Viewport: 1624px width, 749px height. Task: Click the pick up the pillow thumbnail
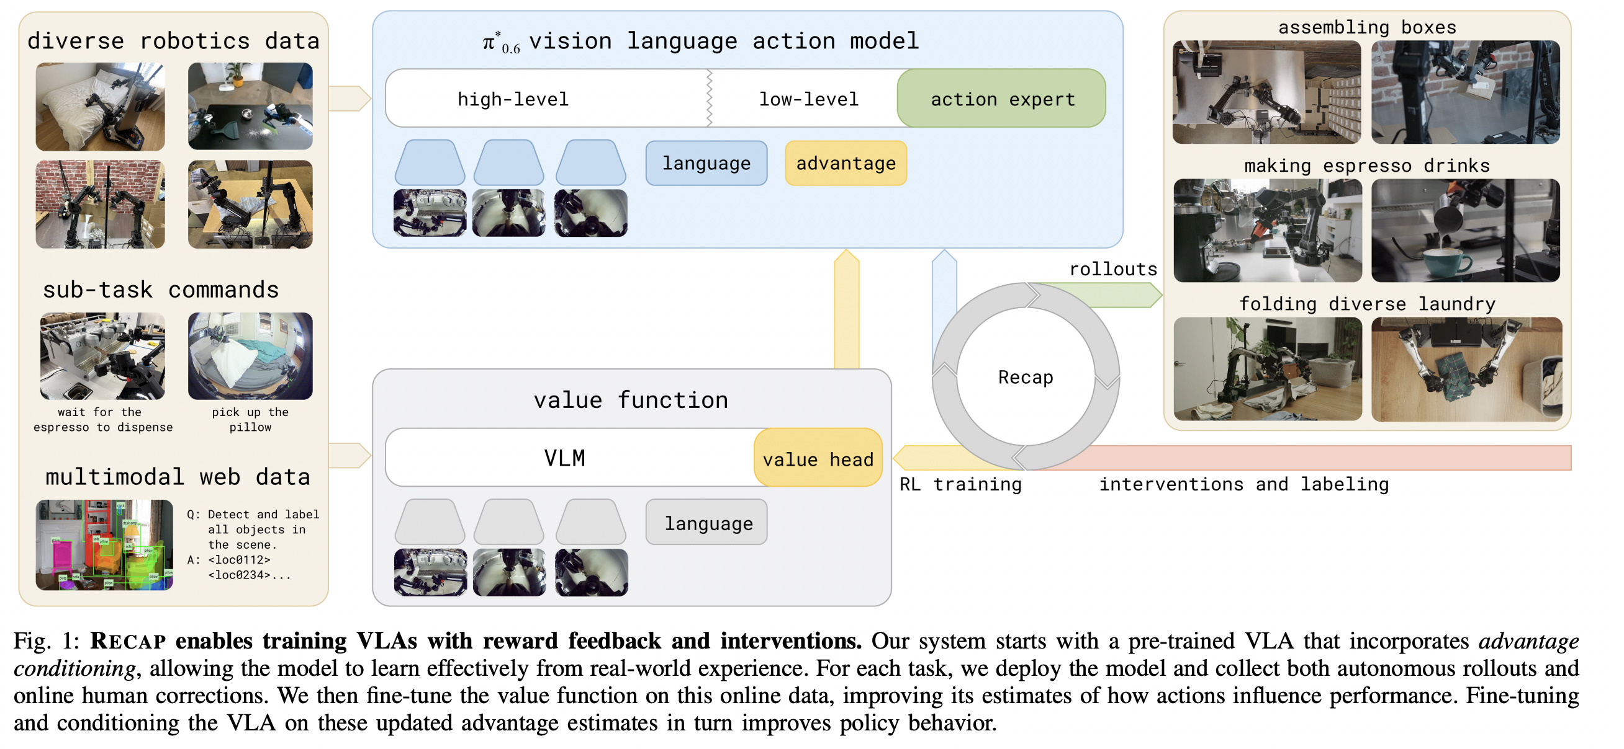tap(250, 357)
